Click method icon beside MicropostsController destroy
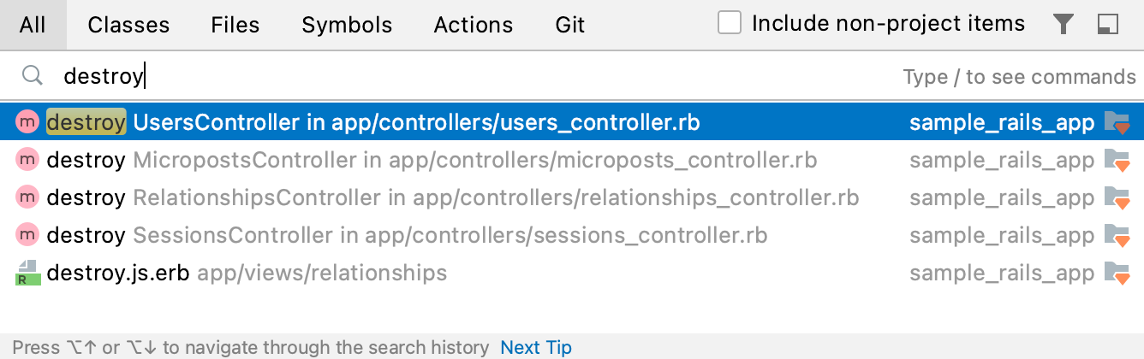The width and height of the screenshot is (1144, 359). pyautogui.click(x=28, y=160)
